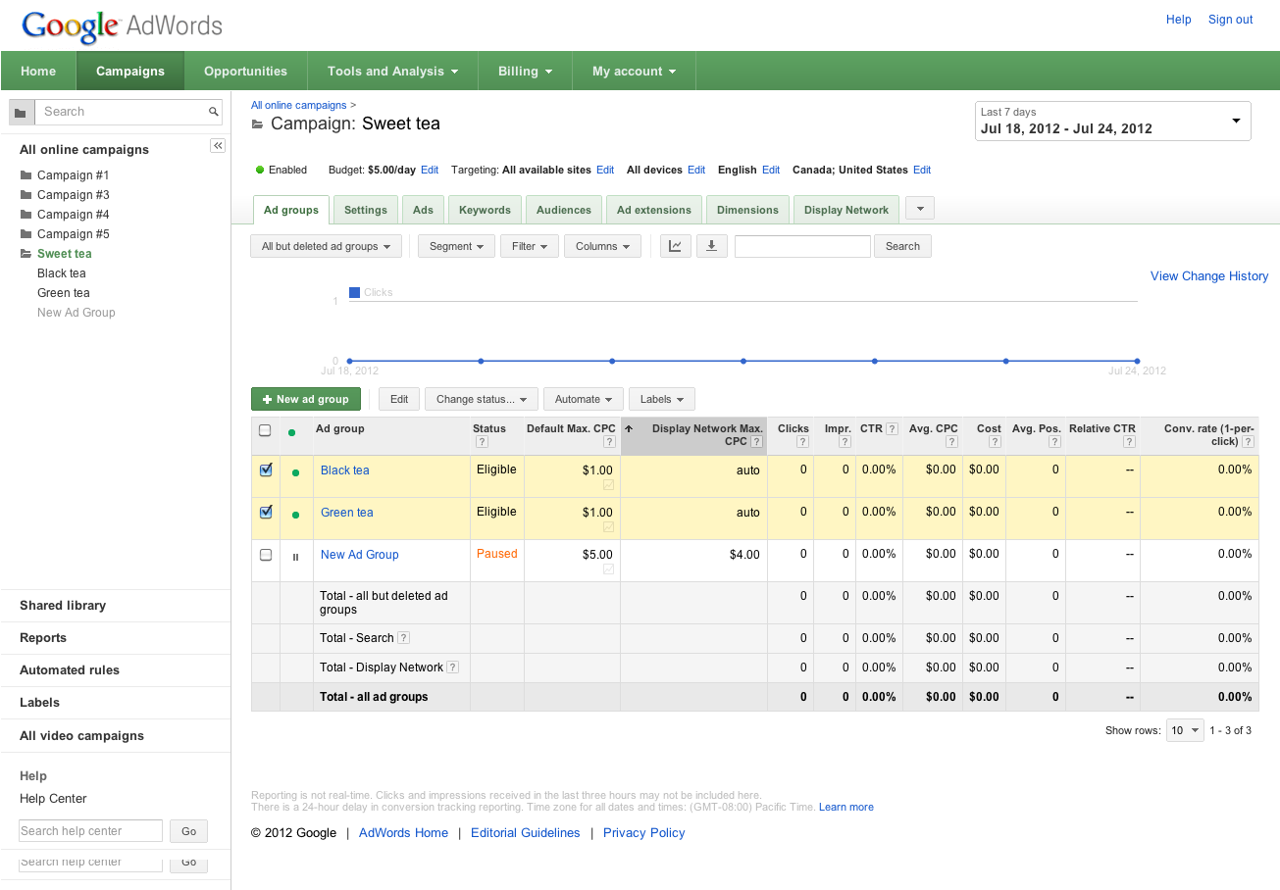The width and height of the screenshot is (1280, 890).
Task: Click the folder icon next to Campaign #5
Action: click(x=26, y=234)
